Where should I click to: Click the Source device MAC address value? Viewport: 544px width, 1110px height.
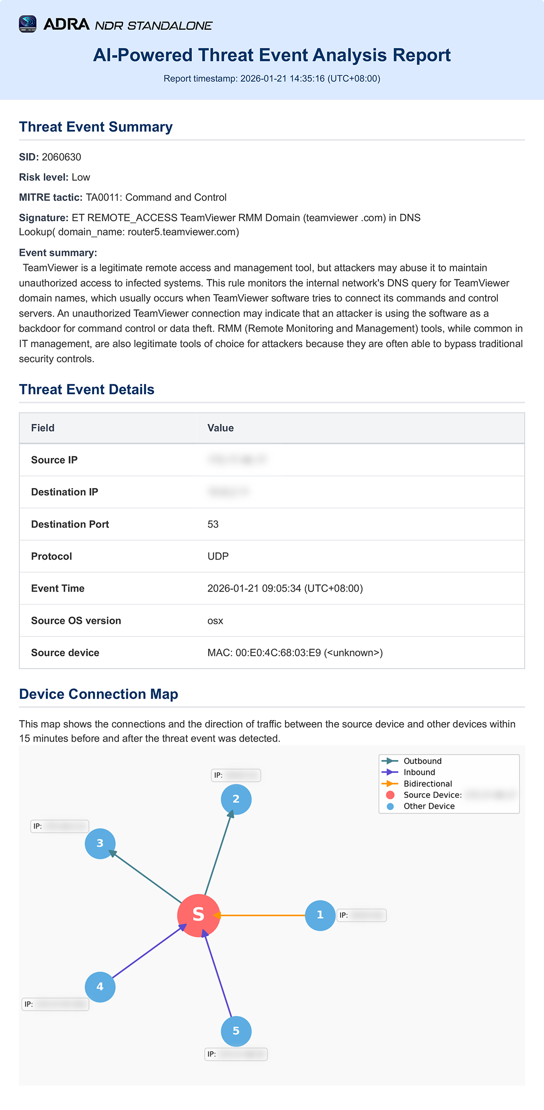(x=295, y=653)
